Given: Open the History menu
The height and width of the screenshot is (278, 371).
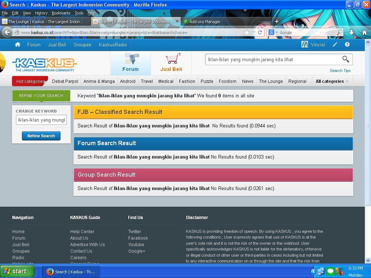Looking at the screenshot, I should click(x=41, y=13).
